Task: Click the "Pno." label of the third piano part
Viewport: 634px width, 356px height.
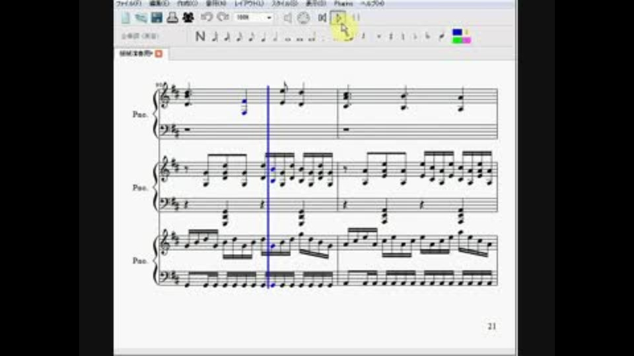Action: point(140,261)
